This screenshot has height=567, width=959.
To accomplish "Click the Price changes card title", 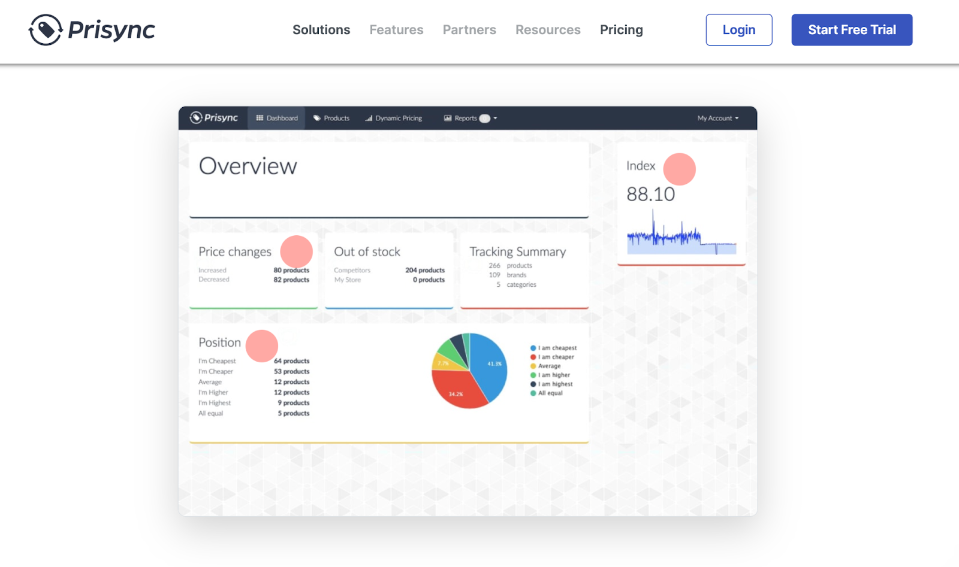I will [235, 252].
